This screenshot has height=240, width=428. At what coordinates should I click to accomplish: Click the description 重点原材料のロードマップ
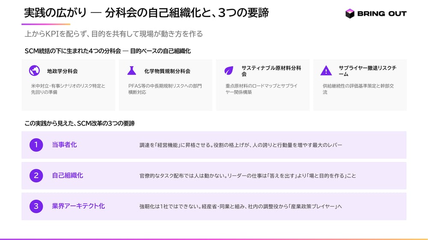click(x=262, y=89)
